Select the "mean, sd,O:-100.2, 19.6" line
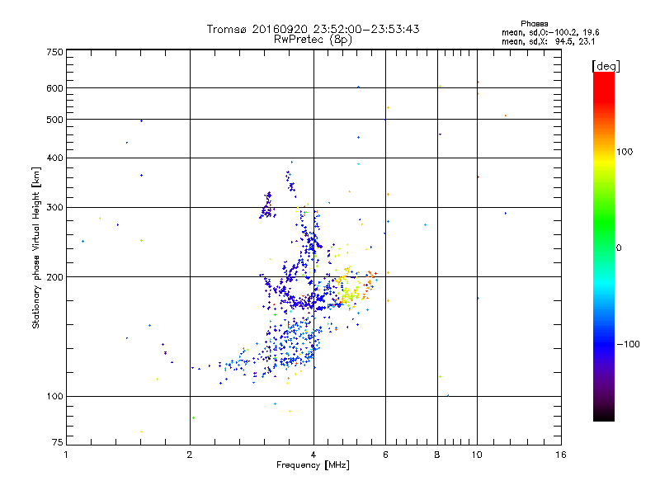660x495 pixels. [x=550, y=32]
